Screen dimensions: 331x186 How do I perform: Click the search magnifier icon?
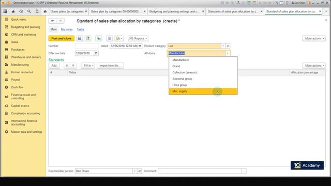[29, 11]
